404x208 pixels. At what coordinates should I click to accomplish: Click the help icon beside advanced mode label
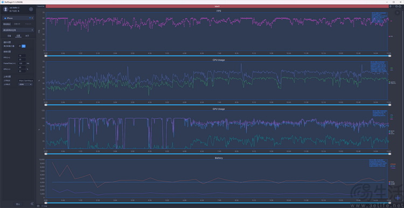click(x=13, y=46)
